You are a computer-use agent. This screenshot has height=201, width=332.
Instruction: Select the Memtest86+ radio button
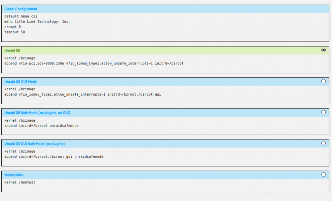point(323,174)
